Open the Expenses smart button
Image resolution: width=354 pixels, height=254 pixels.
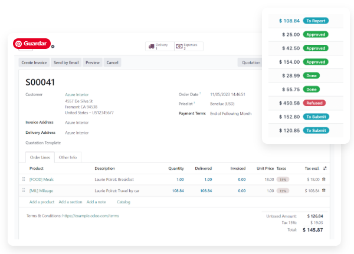tap(189, 46)
